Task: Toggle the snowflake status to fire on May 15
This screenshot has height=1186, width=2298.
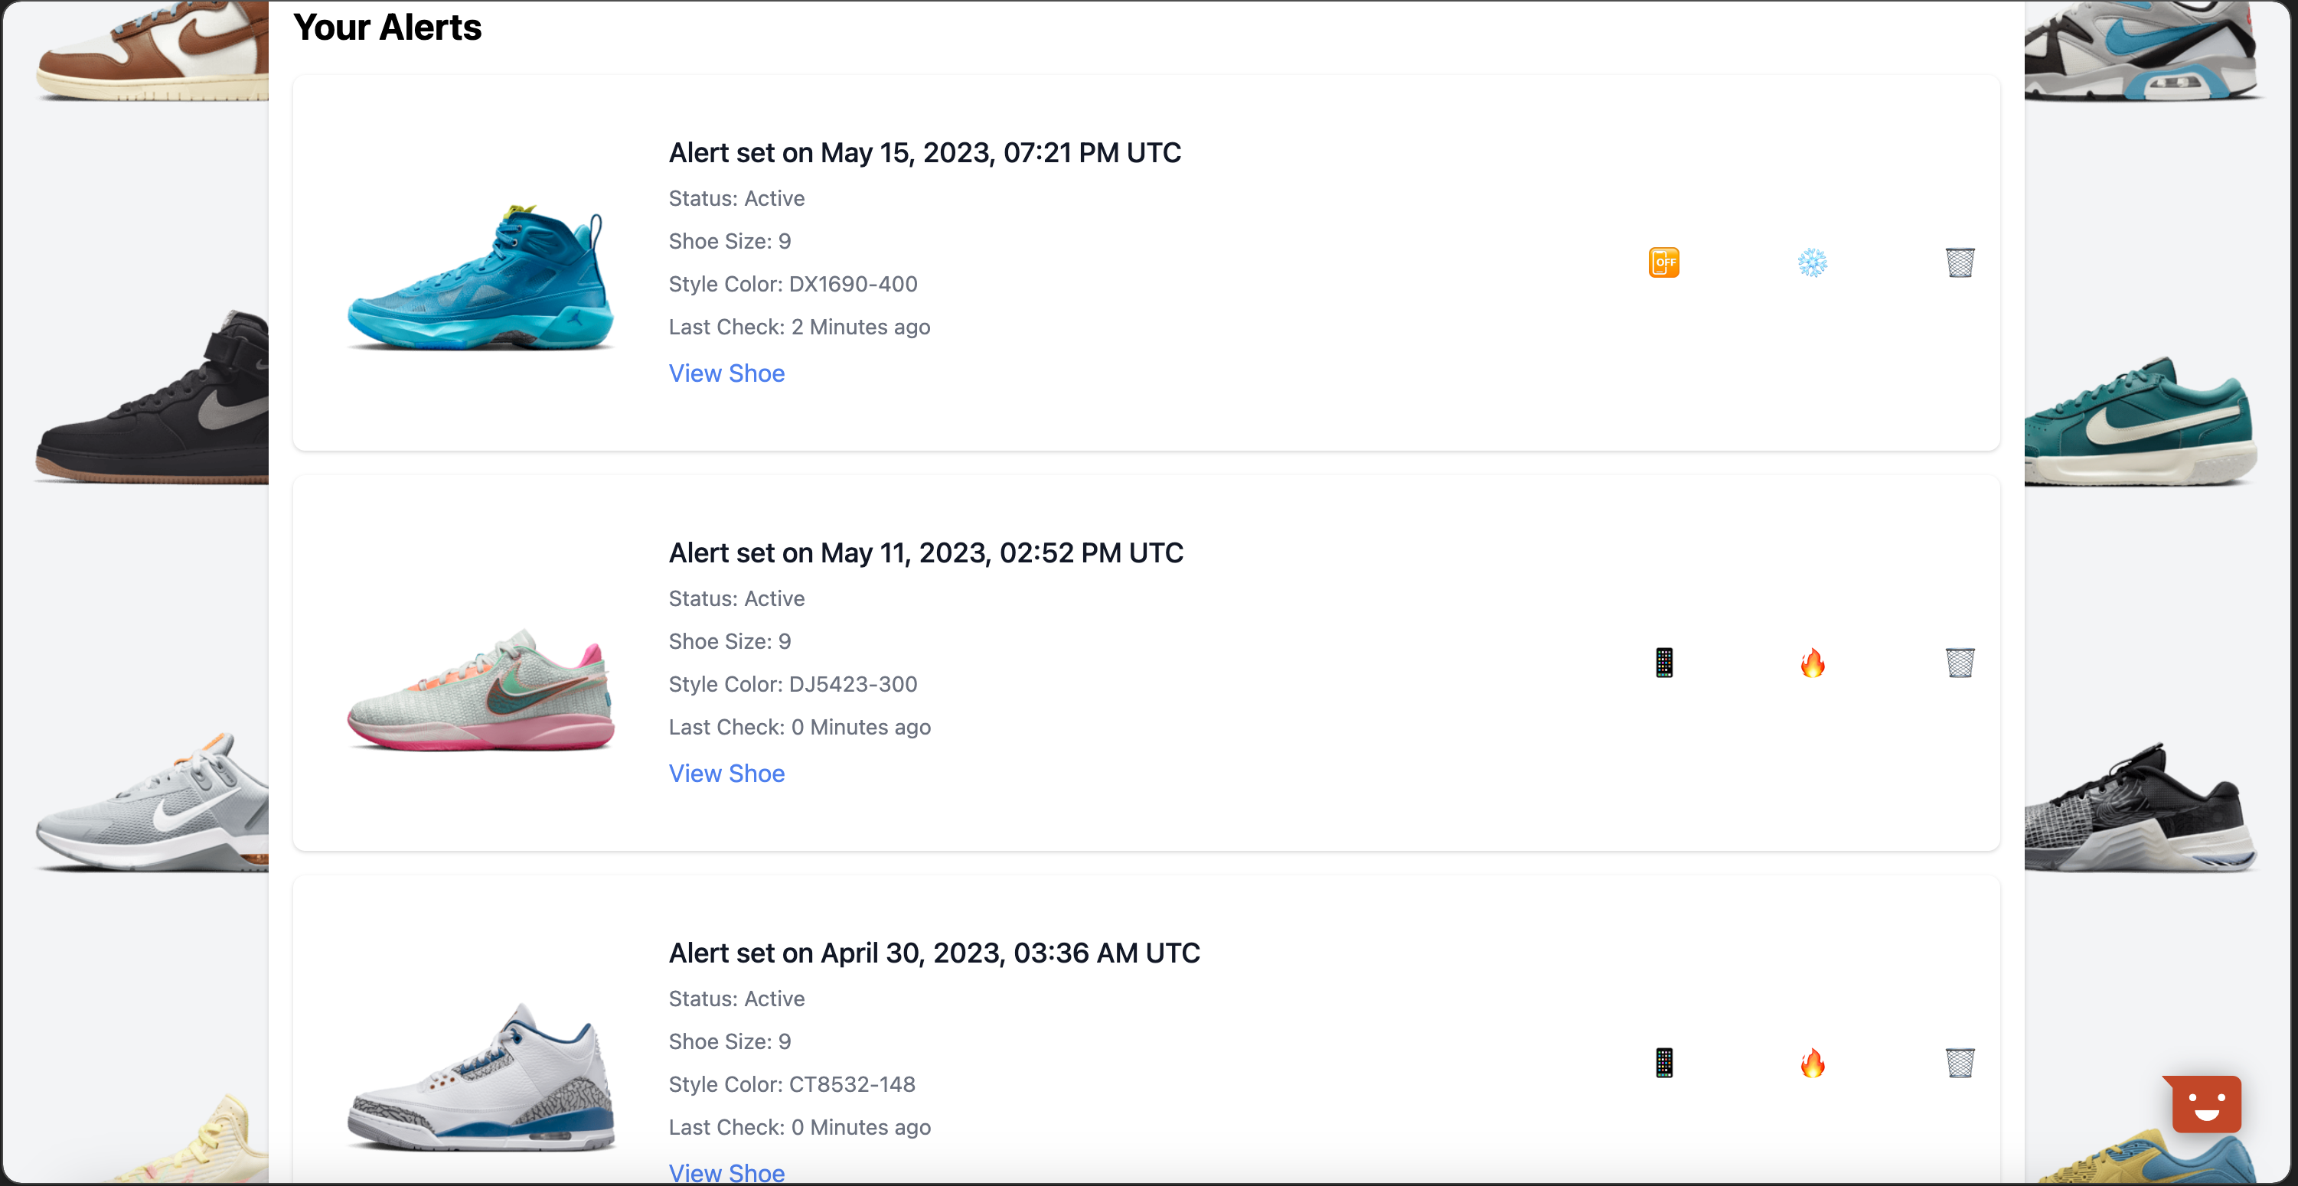Action: coord(1812,262)
